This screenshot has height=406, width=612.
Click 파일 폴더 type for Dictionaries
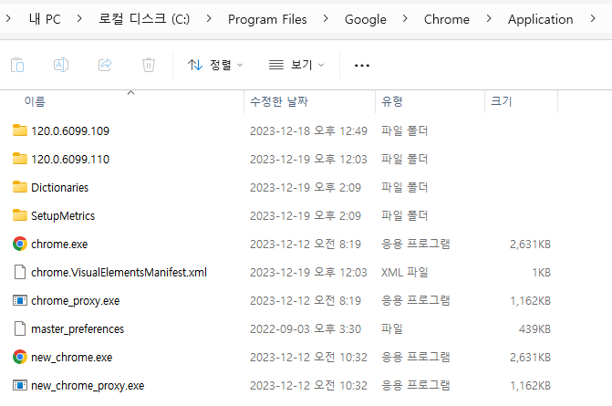tap(404, 187)
